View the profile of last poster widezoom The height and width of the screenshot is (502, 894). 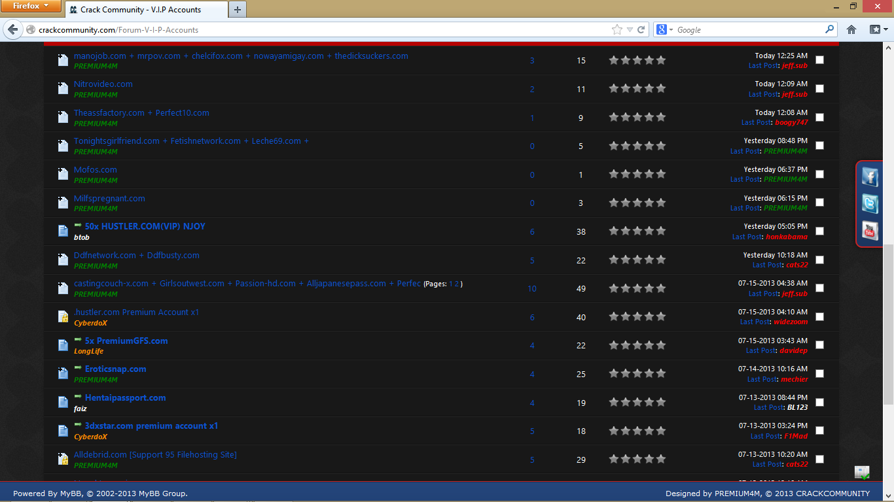[791, 322]
